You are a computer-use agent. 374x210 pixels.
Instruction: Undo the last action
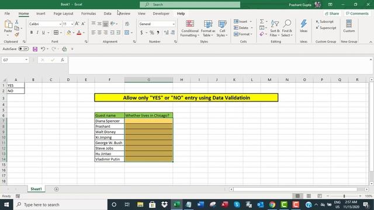[43, 49]
